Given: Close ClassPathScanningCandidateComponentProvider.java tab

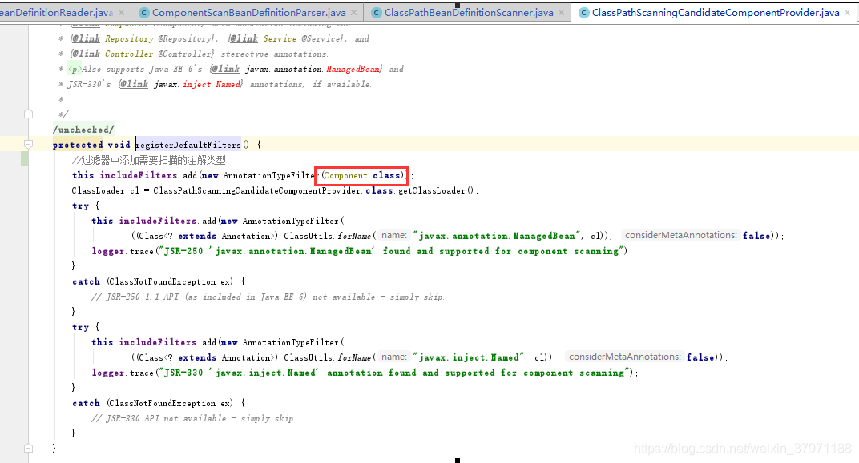Looking at the screenshot, I should pos(848,12).
